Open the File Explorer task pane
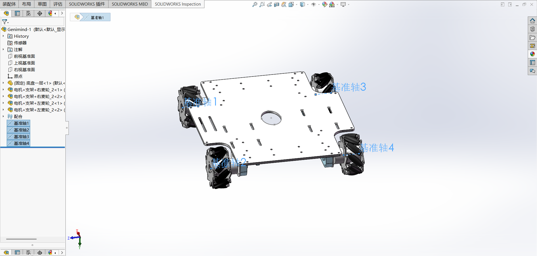 (532, 37)
